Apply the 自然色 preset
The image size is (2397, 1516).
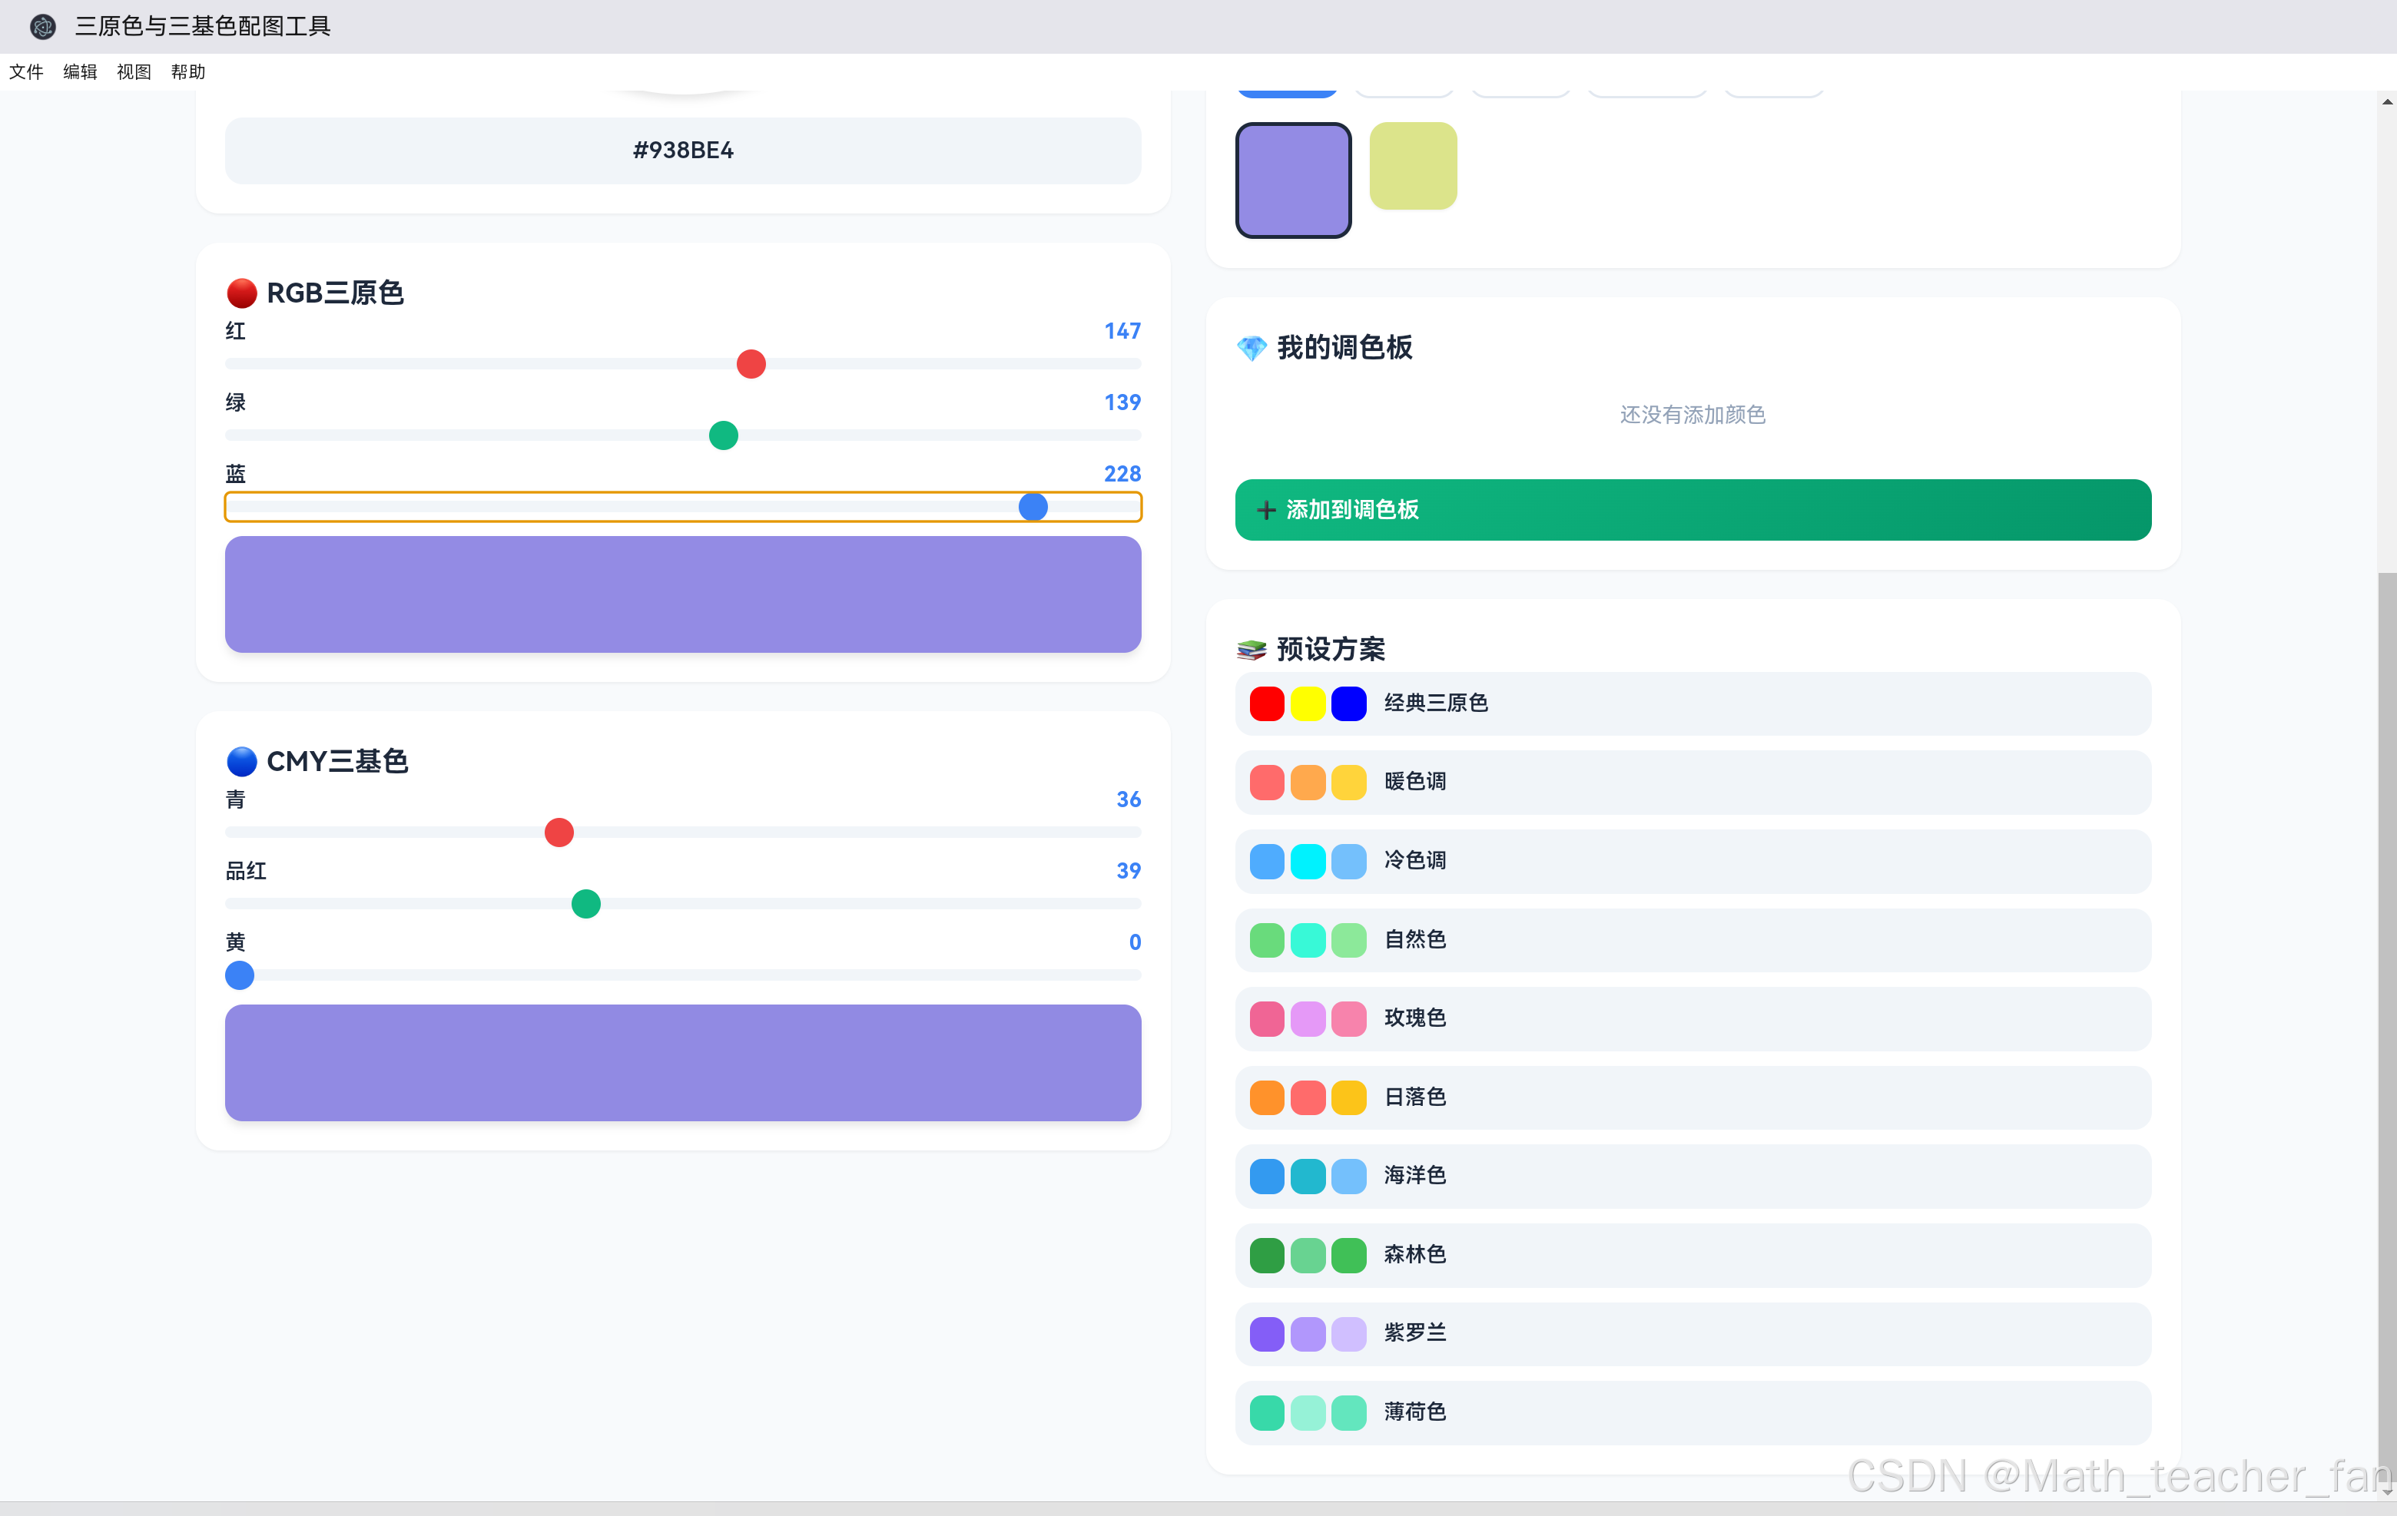tap(1692, 940)
